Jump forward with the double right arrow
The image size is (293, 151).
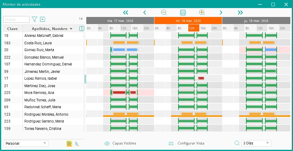(240, 12)
